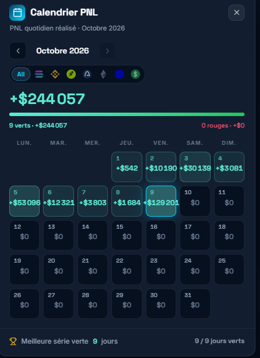This screenshot has width=260, height=358.
Task: Click 'PNL quotidien réalisé · Octobre 2026' subtitle
Action: pyautogui.click(x=67, y=28)
